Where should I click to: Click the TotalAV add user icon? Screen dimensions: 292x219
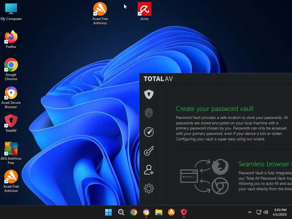(x=149, y=170)
